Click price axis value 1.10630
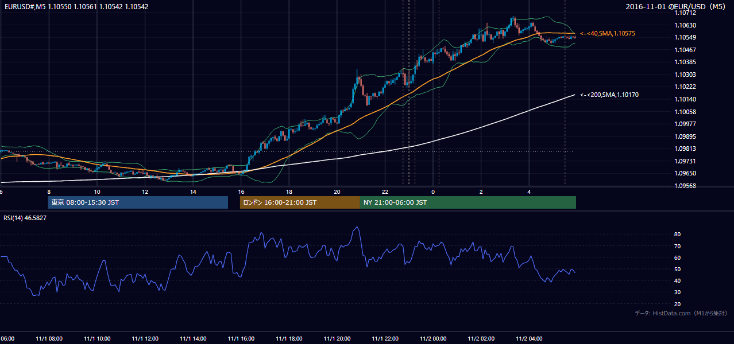734x344 pixels. [685, 25]
